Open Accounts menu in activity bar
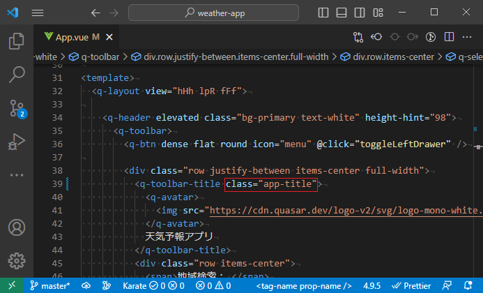483x293 pixels. coord(17,227)
